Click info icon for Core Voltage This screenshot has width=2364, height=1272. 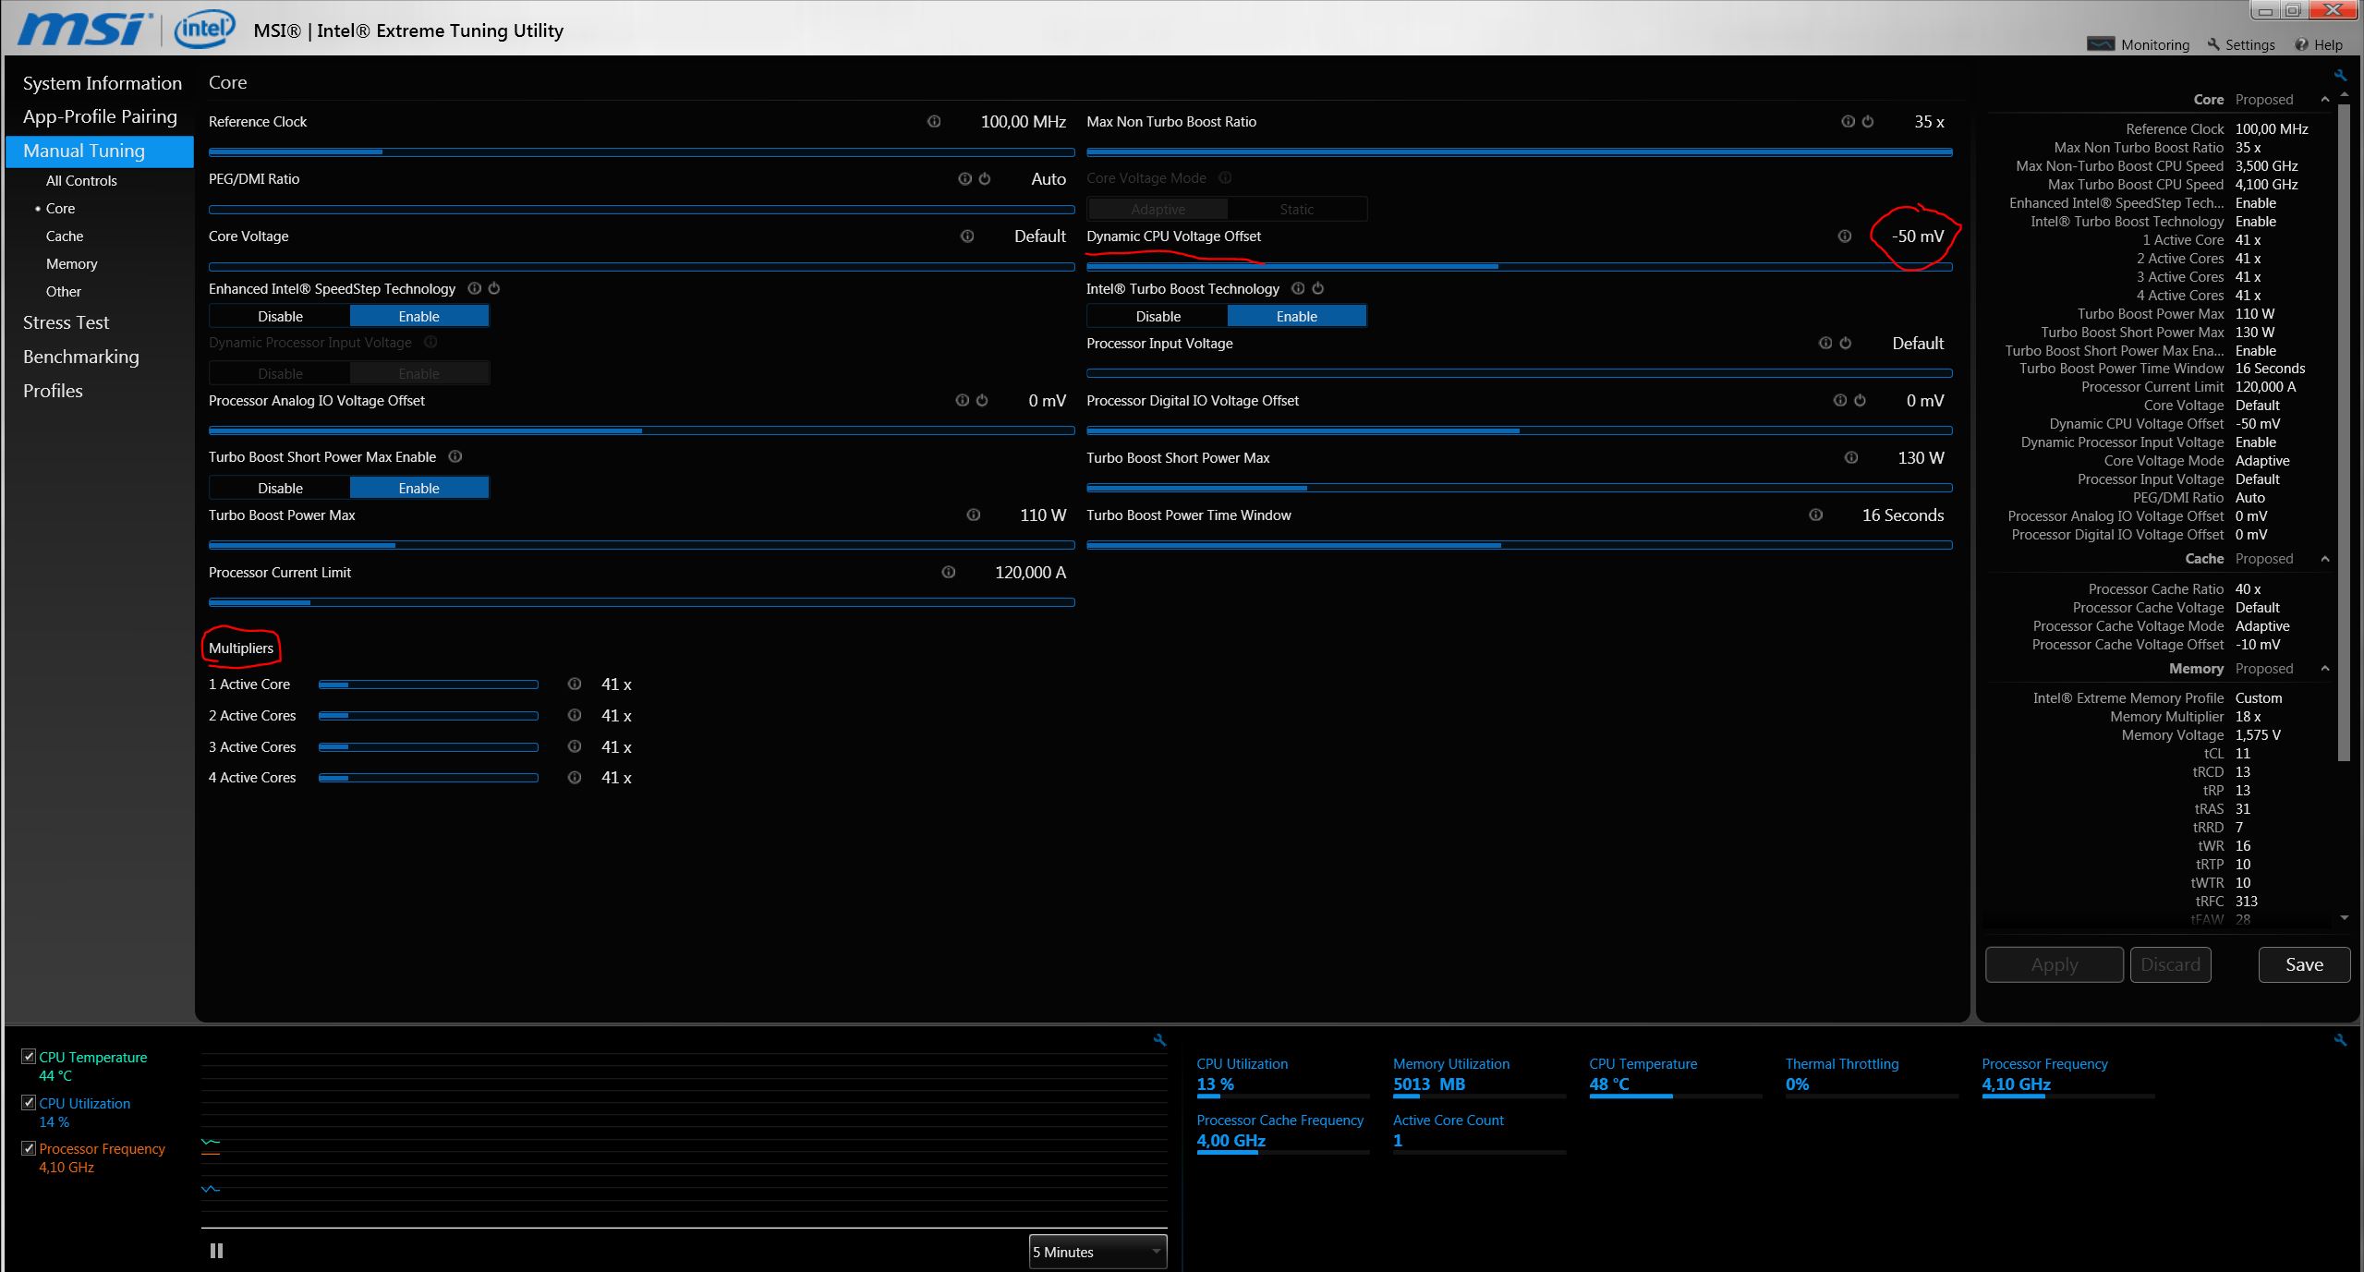click(967, 236)
